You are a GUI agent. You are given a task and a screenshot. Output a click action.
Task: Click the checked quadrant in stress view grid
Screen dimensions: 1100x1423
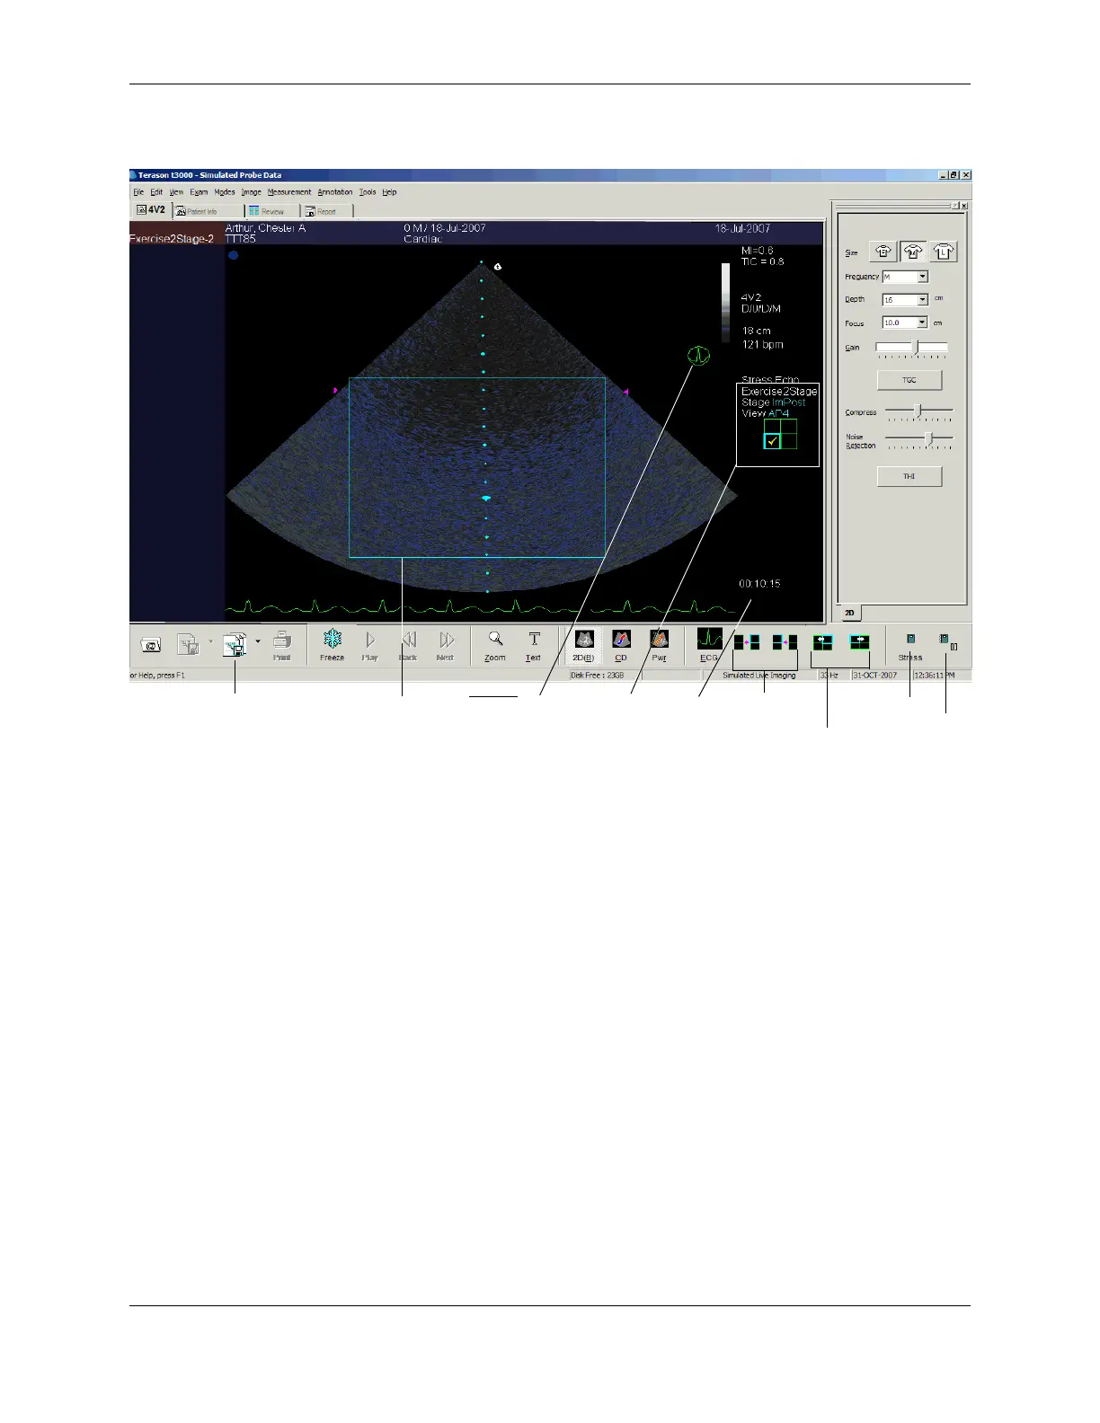click(772, 441)
